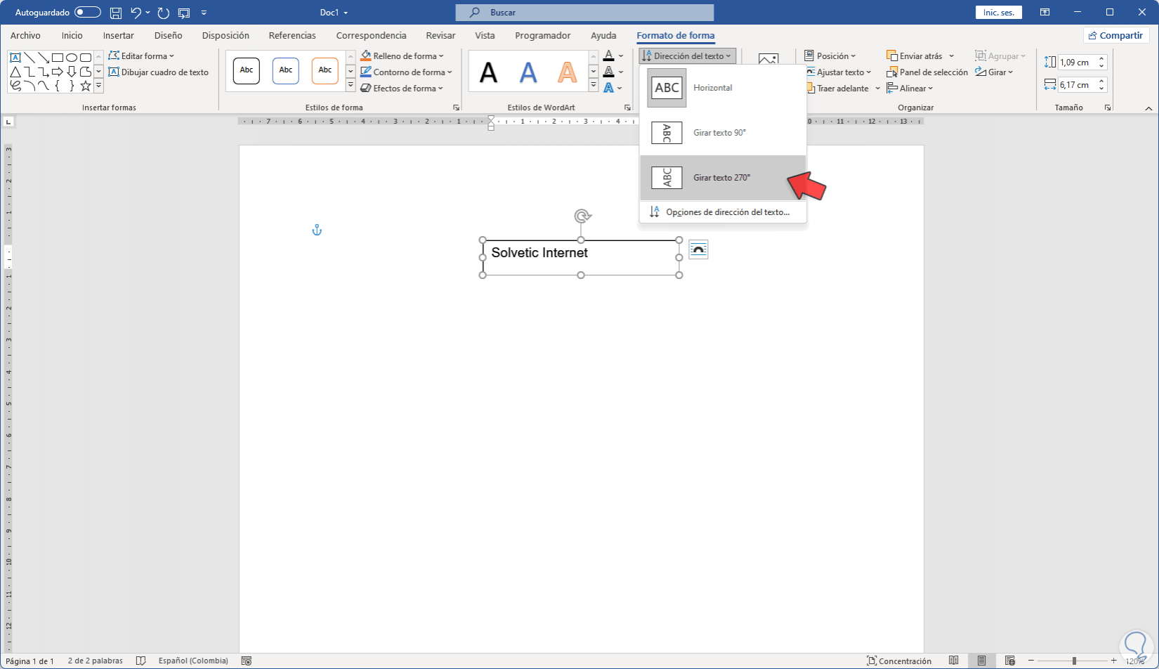Expand the shapes gallery more arrow

(x=98, y=86)
